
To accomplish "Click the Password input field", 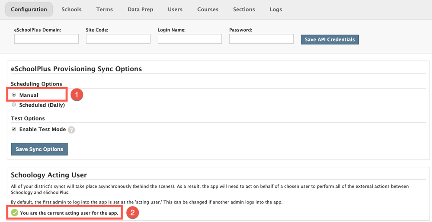I will 262,39.
